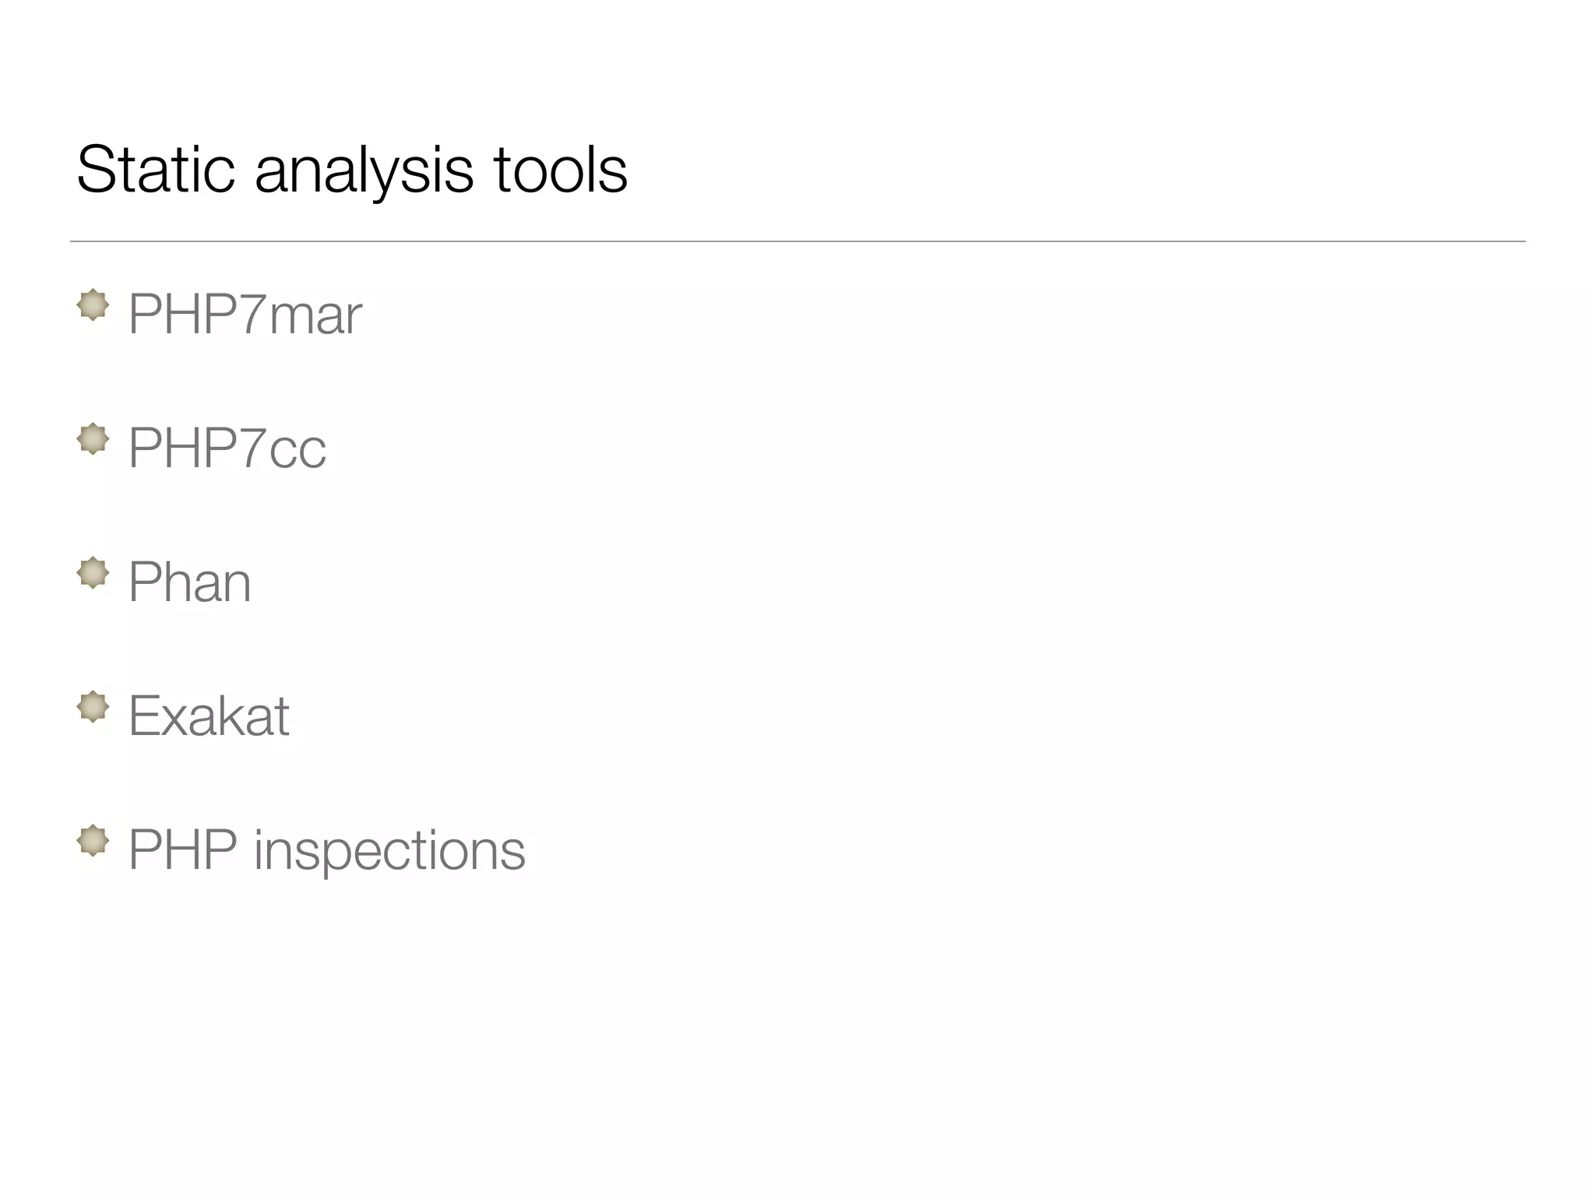Click the word 'PHP' in 'PHP inspections'
Screen dimensions: 1595x1196
(182, 850)
